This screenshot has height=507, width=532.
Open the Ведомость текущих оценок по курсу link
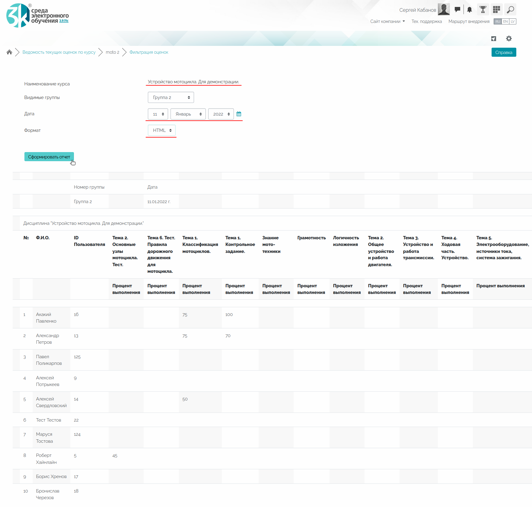coord(59,52)
